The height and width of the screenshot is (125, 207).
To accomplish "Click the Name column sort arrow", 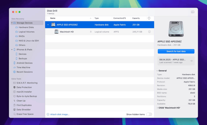I will click(x=90, y=18).
